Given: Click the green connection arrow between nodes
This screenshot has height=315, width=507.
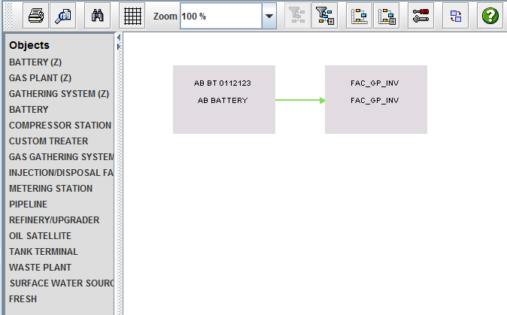Looking at the screenshot, I should click(300, 100).
